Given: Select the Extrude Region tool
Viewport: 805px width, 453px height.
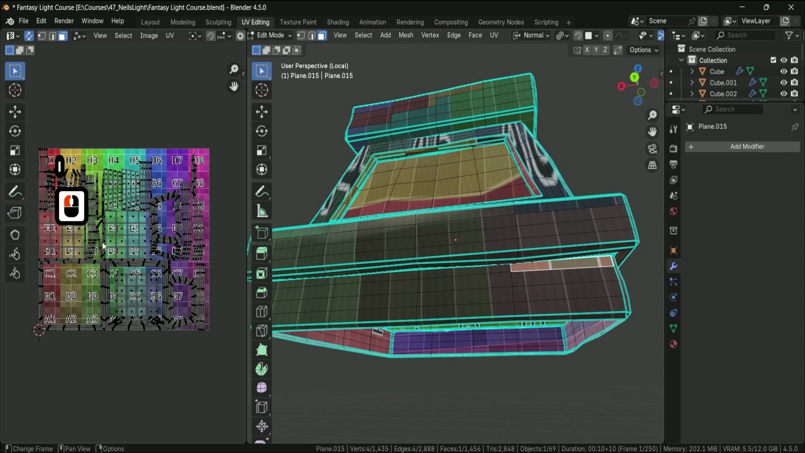Looking at the screenshot, I should point(262,254).
